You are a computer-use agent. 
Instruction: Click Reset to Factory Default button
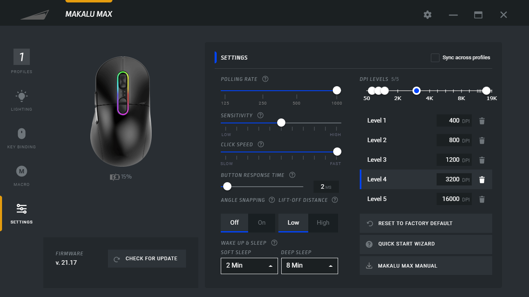click(426, 223)
